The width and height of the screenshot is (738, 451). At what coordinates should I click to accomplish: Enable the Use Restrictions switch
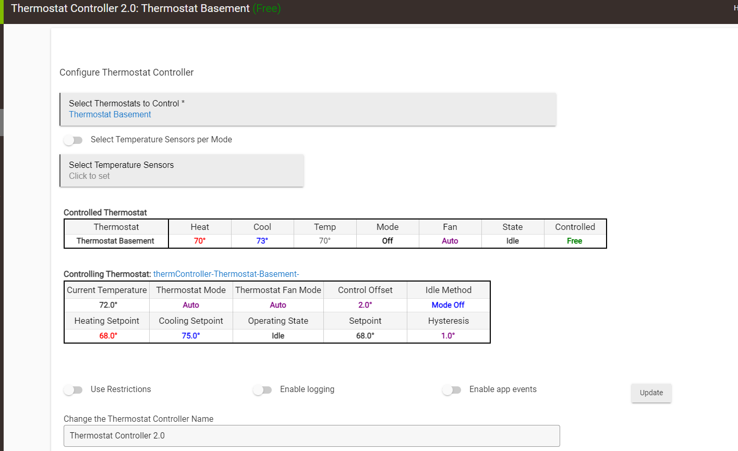coord(74,389)
